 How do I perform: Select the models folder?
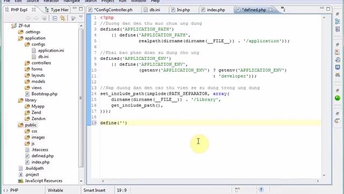(x=38, y=81)
